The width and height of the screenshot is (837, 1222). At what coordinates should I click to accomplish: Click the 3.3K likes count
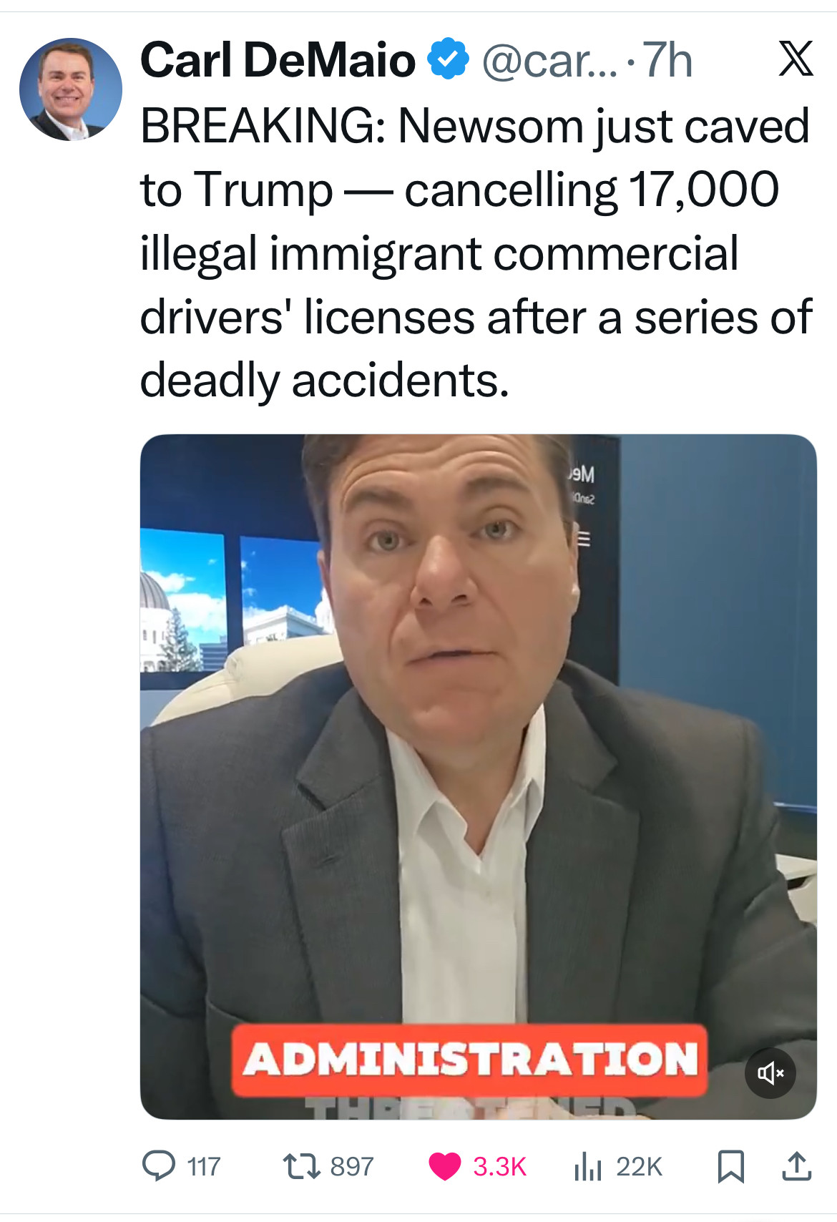[499, 1167]
